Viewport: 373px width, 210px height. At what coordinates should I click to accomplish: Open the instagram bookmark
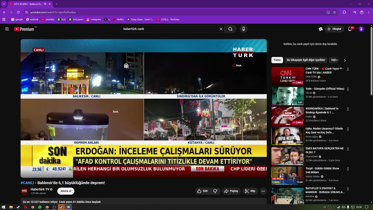[x=94, y=20]
